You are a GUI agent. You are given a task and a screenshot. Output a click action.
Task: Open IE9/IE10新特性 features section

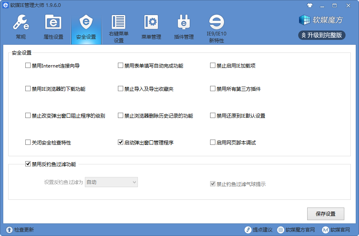pyautogui.click(x=217, y=29)
